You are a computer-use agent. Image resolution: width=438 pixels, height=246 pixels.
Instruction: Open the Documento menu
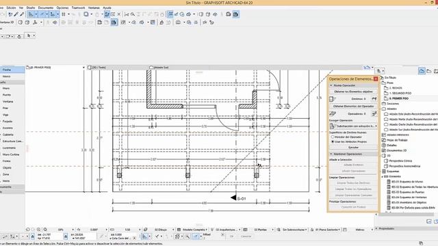(46, 8)
